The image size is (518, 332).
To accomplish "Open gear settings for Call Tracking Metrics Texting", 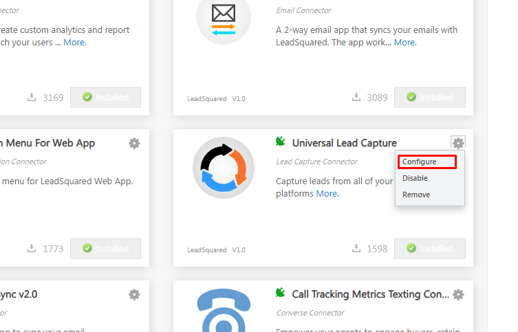I will click(x=458, y=294).
